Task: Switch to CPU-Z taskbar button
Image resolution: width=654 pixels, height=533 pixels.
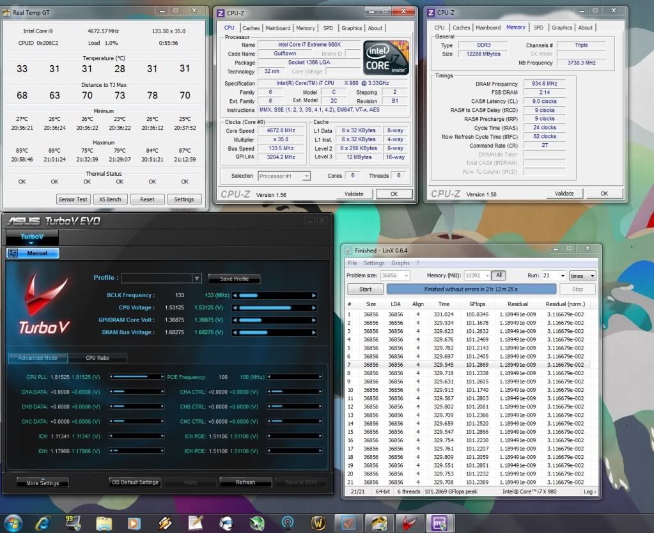Action: point(440,523)
